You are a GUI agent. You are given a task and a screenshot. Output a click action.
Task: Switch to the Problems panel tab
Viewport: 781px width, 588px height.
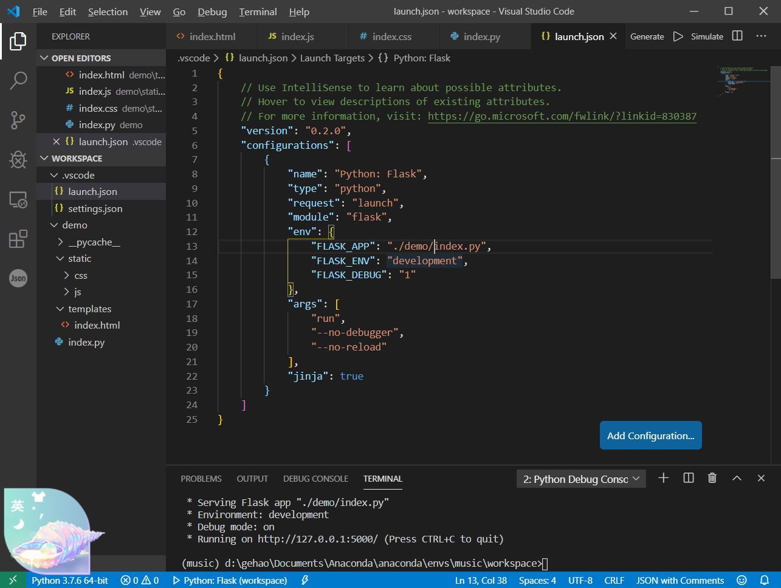(201, 479)
